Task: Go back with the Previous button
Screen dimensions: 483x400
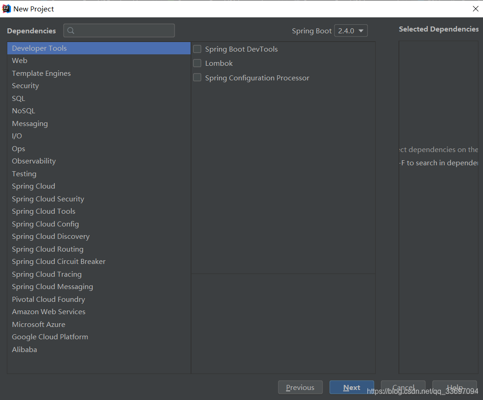Action: pos(300,387)
